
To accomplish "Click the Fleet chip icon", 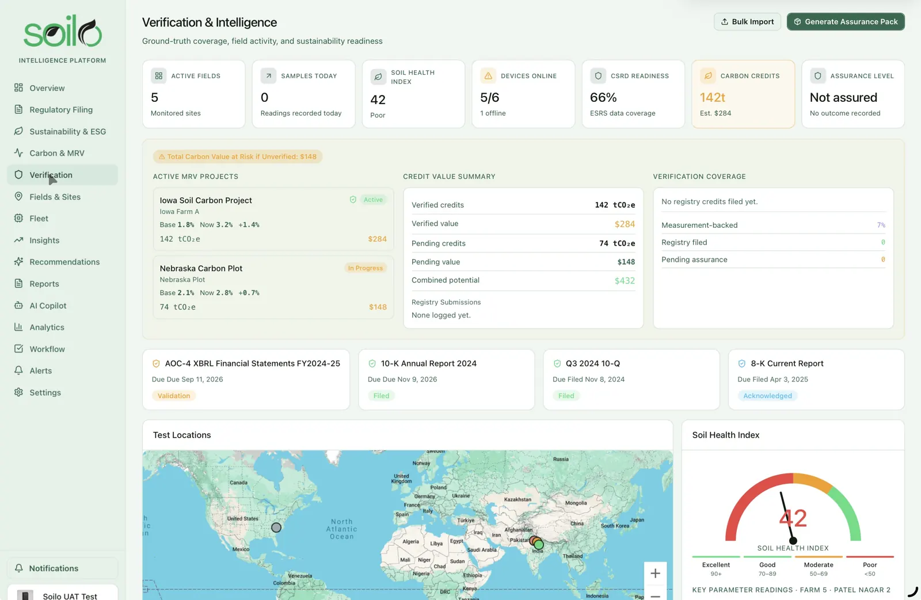I will [x=18, y=219].
